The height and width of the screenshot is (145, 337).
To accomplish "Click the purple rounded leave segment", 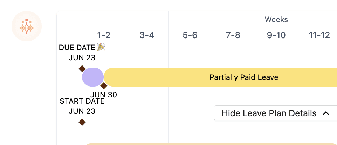I will point(93,77).
